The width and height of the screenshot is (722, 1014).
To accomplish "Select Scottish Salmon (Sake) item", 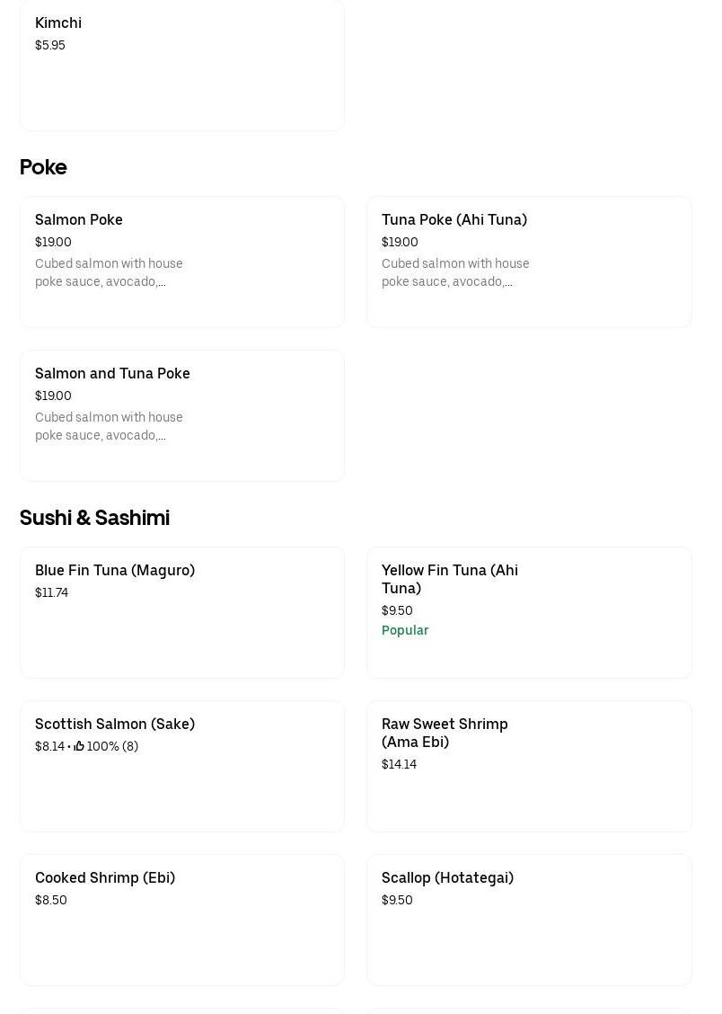I will tap(181, 766).
